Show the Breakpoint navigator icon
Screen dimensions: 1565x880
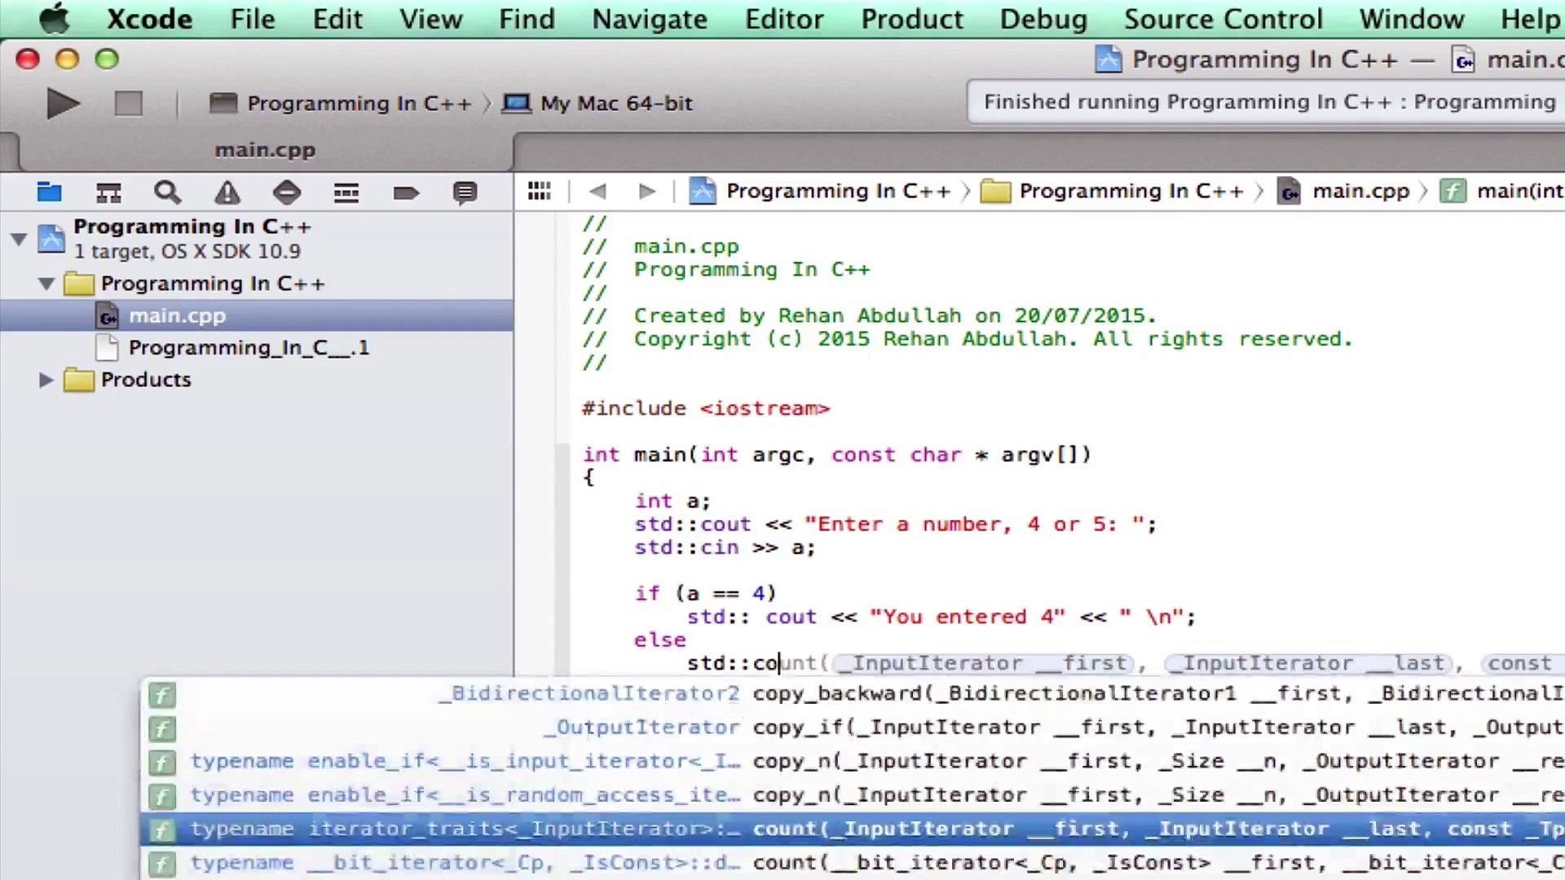[405, 192]
